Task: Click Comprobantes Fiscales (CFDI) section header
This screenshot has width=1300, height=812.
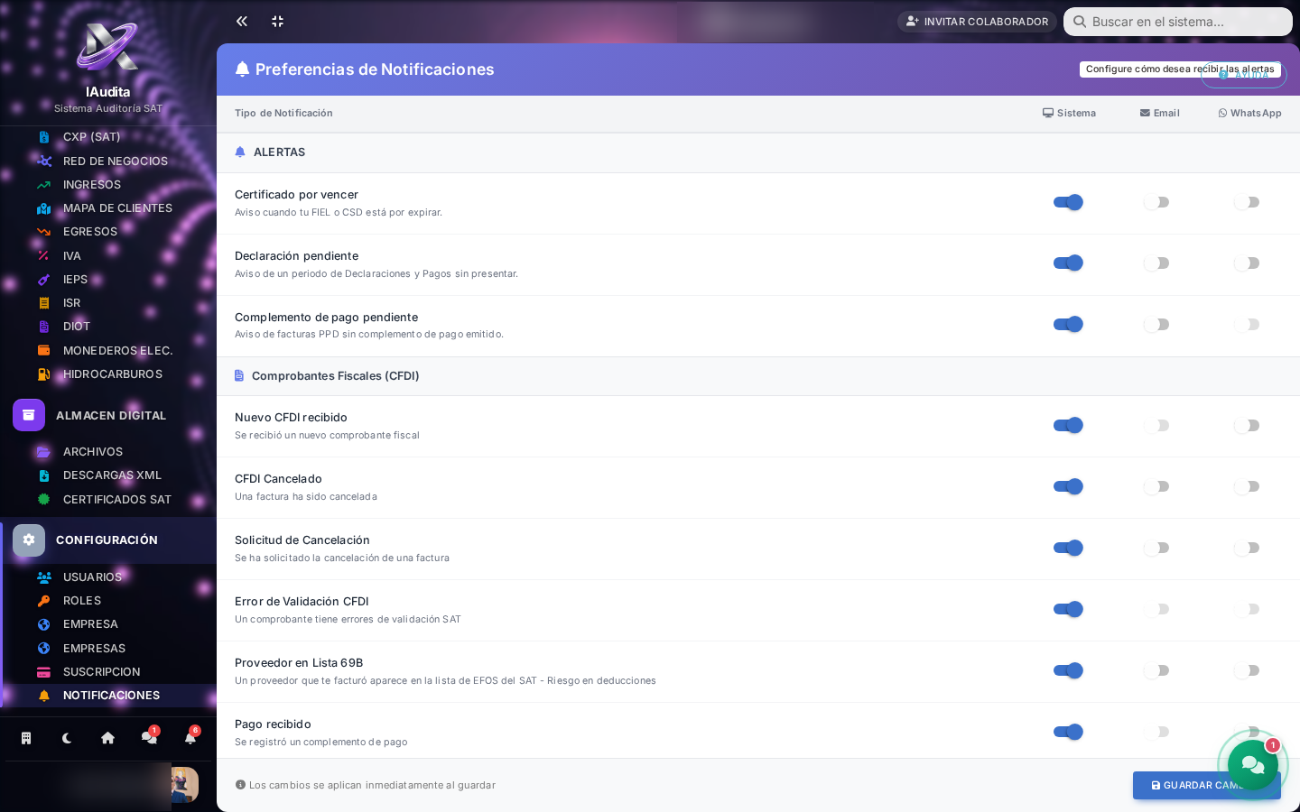Action: 758,376
